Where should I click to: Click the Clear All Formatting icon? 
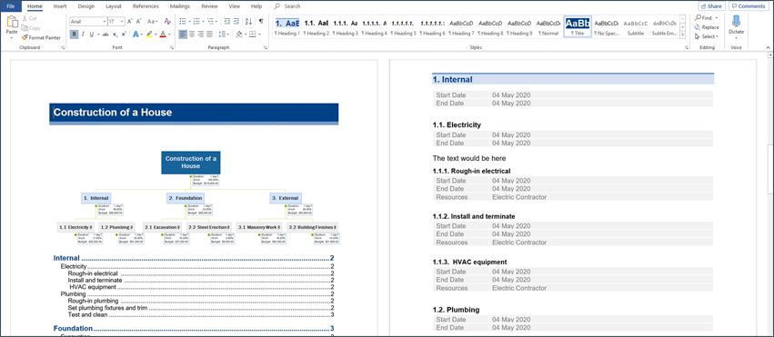click(167, 22)
